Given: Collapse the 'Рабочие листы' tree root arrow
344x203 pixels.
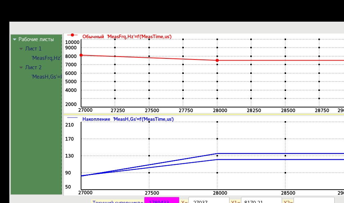Looking at the screenshot, I should (x=14, y=39).
